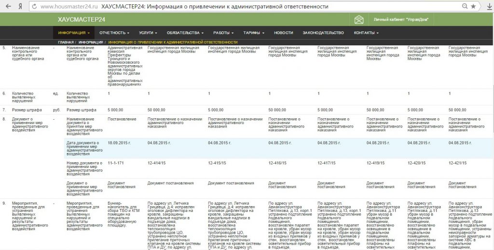Click the Постановление cell in row 8
This screenshot has height=250, width=494.
122,119
